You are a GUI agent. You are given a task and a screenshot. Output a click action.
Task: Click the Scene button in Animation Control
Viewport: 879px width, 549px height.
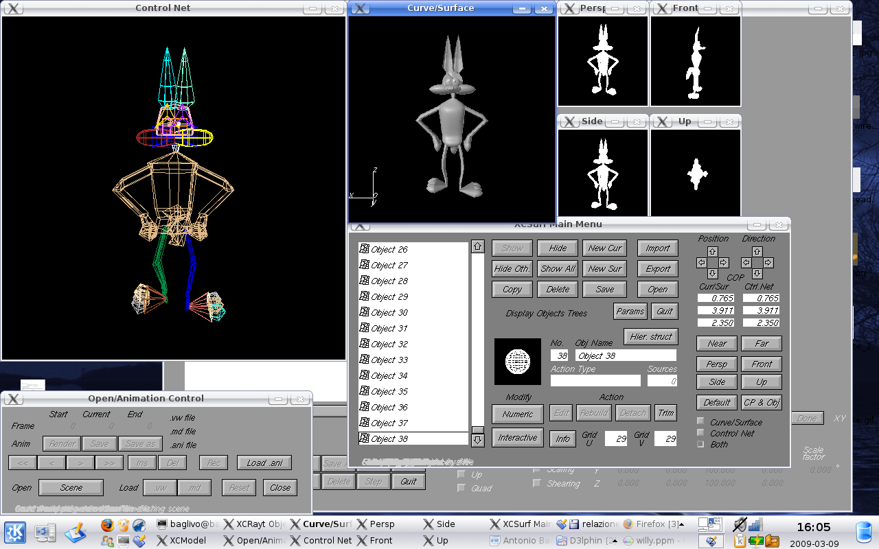coord(71,488)
